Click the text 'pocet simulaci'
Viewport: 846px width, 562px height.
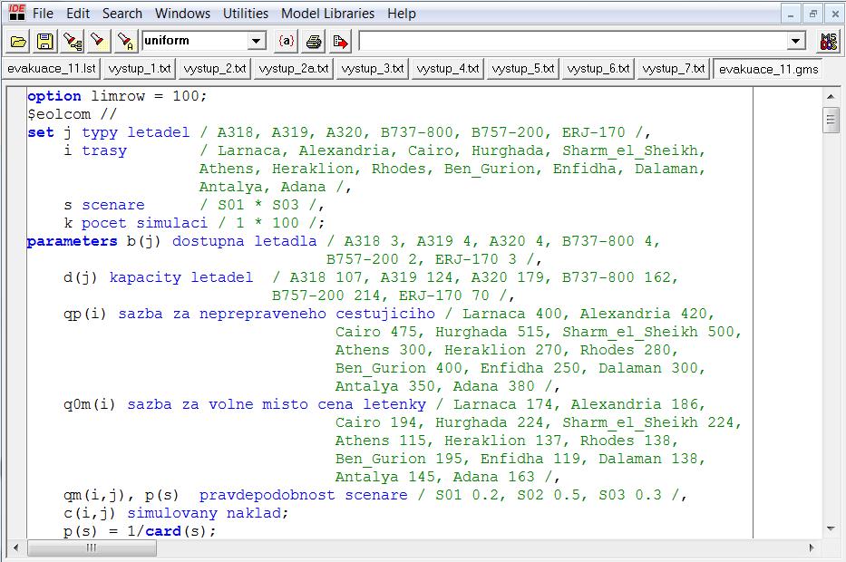click(144, 223)
